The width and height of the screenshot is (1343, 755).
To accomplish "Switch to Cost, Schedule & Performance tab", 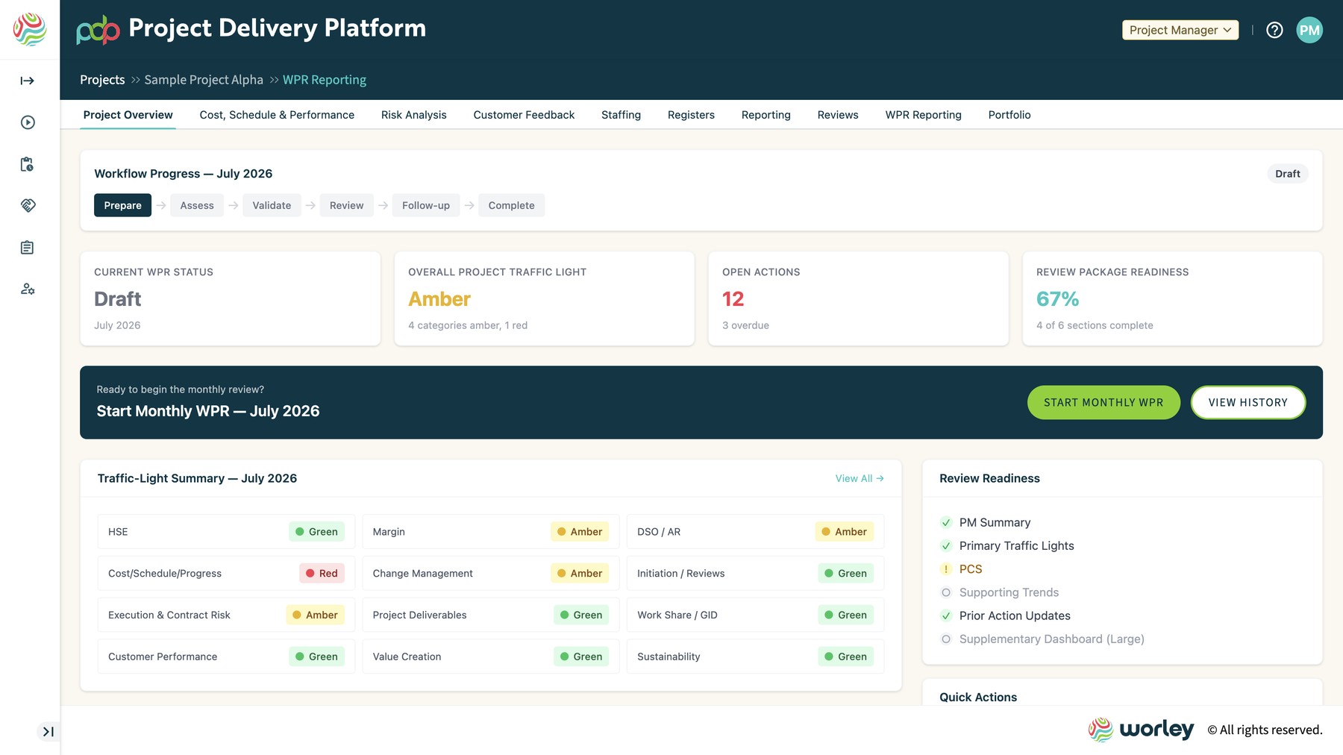I will point(277,115).
